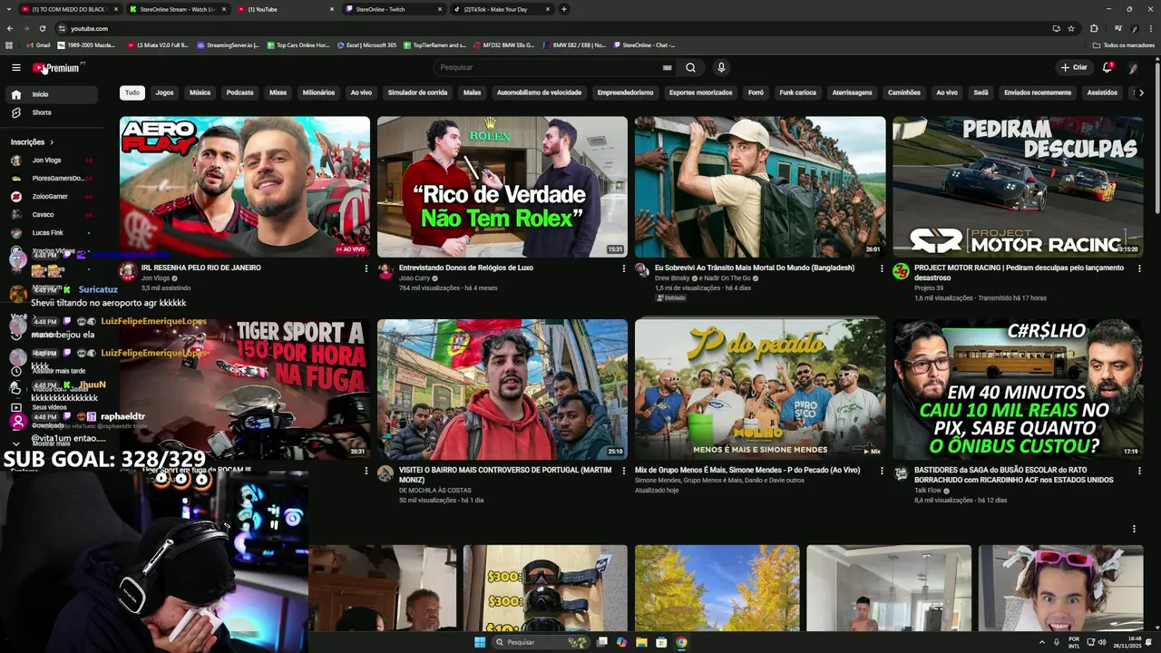Start voice search with microphone icon
Screen dimensions: 1161x653
(721, 67)
